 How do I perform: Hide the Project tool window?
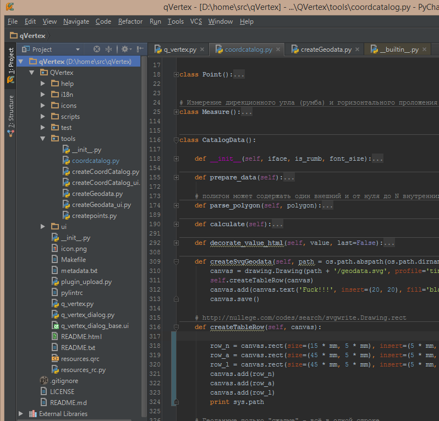(140, 49)
